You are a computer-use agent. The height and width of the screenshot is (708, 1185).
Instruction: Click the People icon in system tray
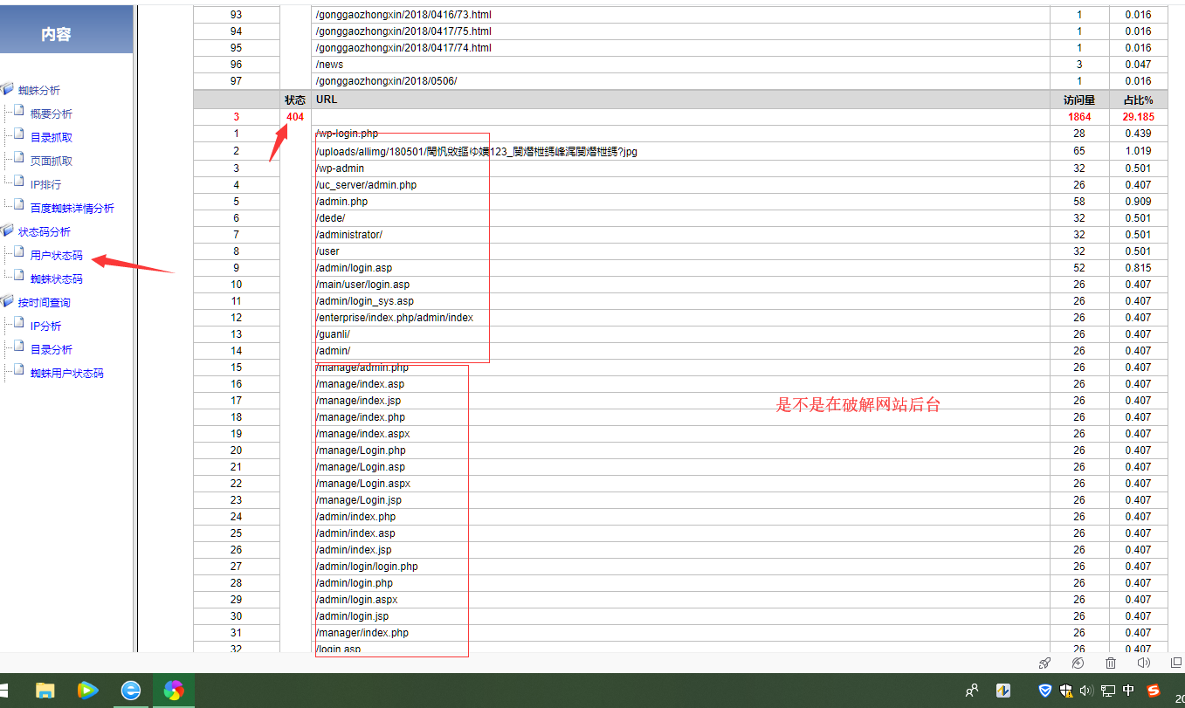(972, 691)
